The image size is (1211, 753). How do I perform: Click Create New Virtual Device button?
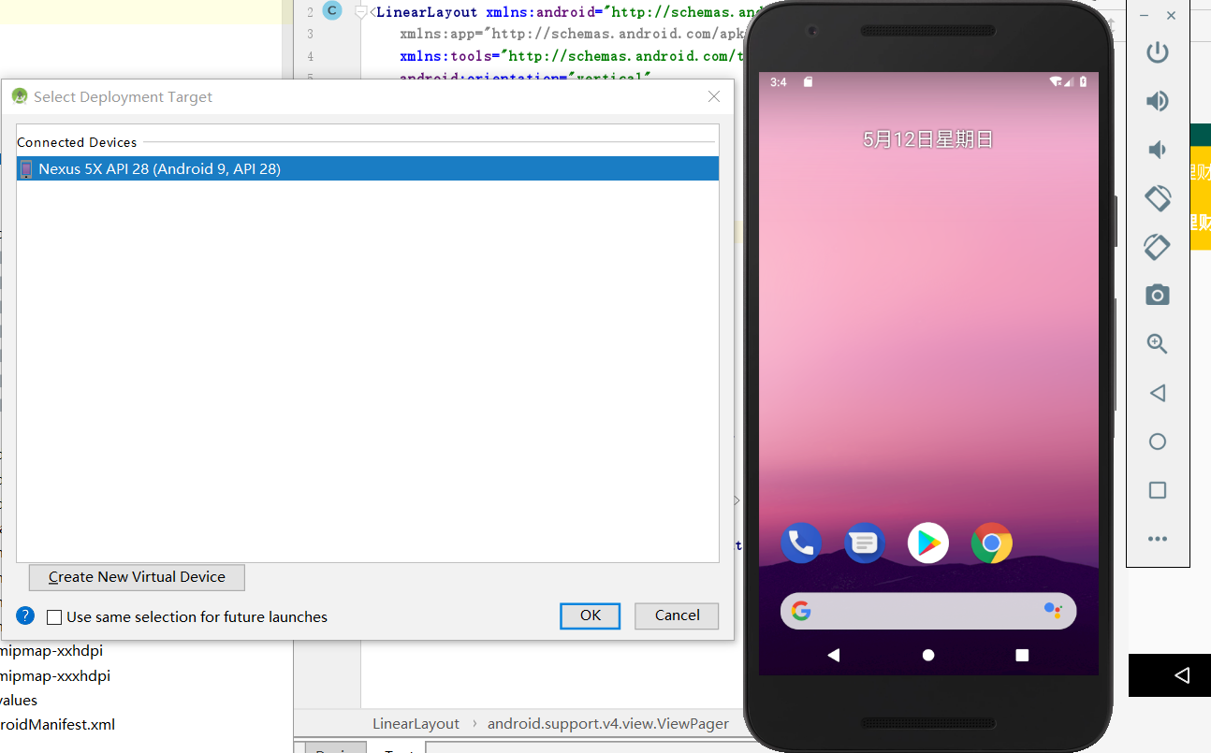[137, 577]
